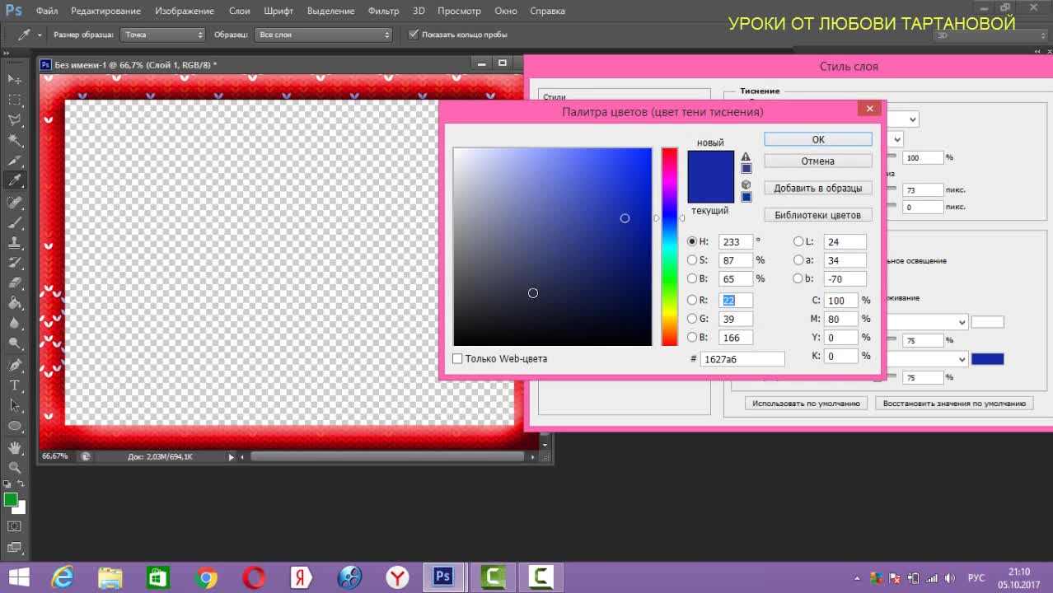
Task: Select the Zoom tool
Action: 15,467
